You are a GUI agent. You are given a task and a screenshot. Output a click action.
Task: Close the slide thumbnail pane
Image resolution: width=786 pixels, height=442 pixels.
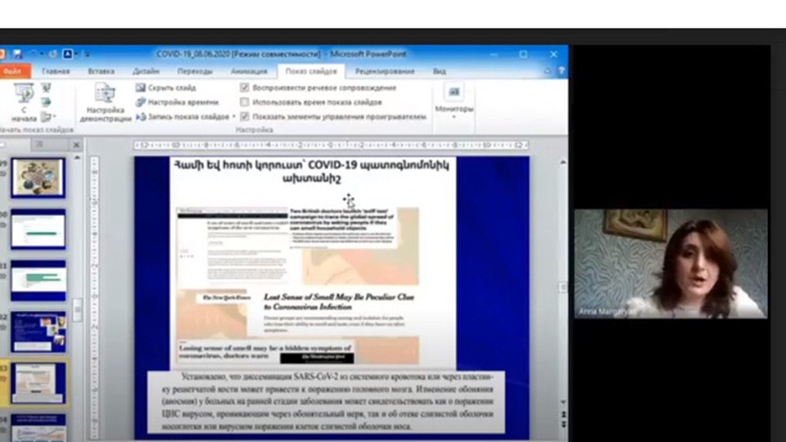(76, 145)
